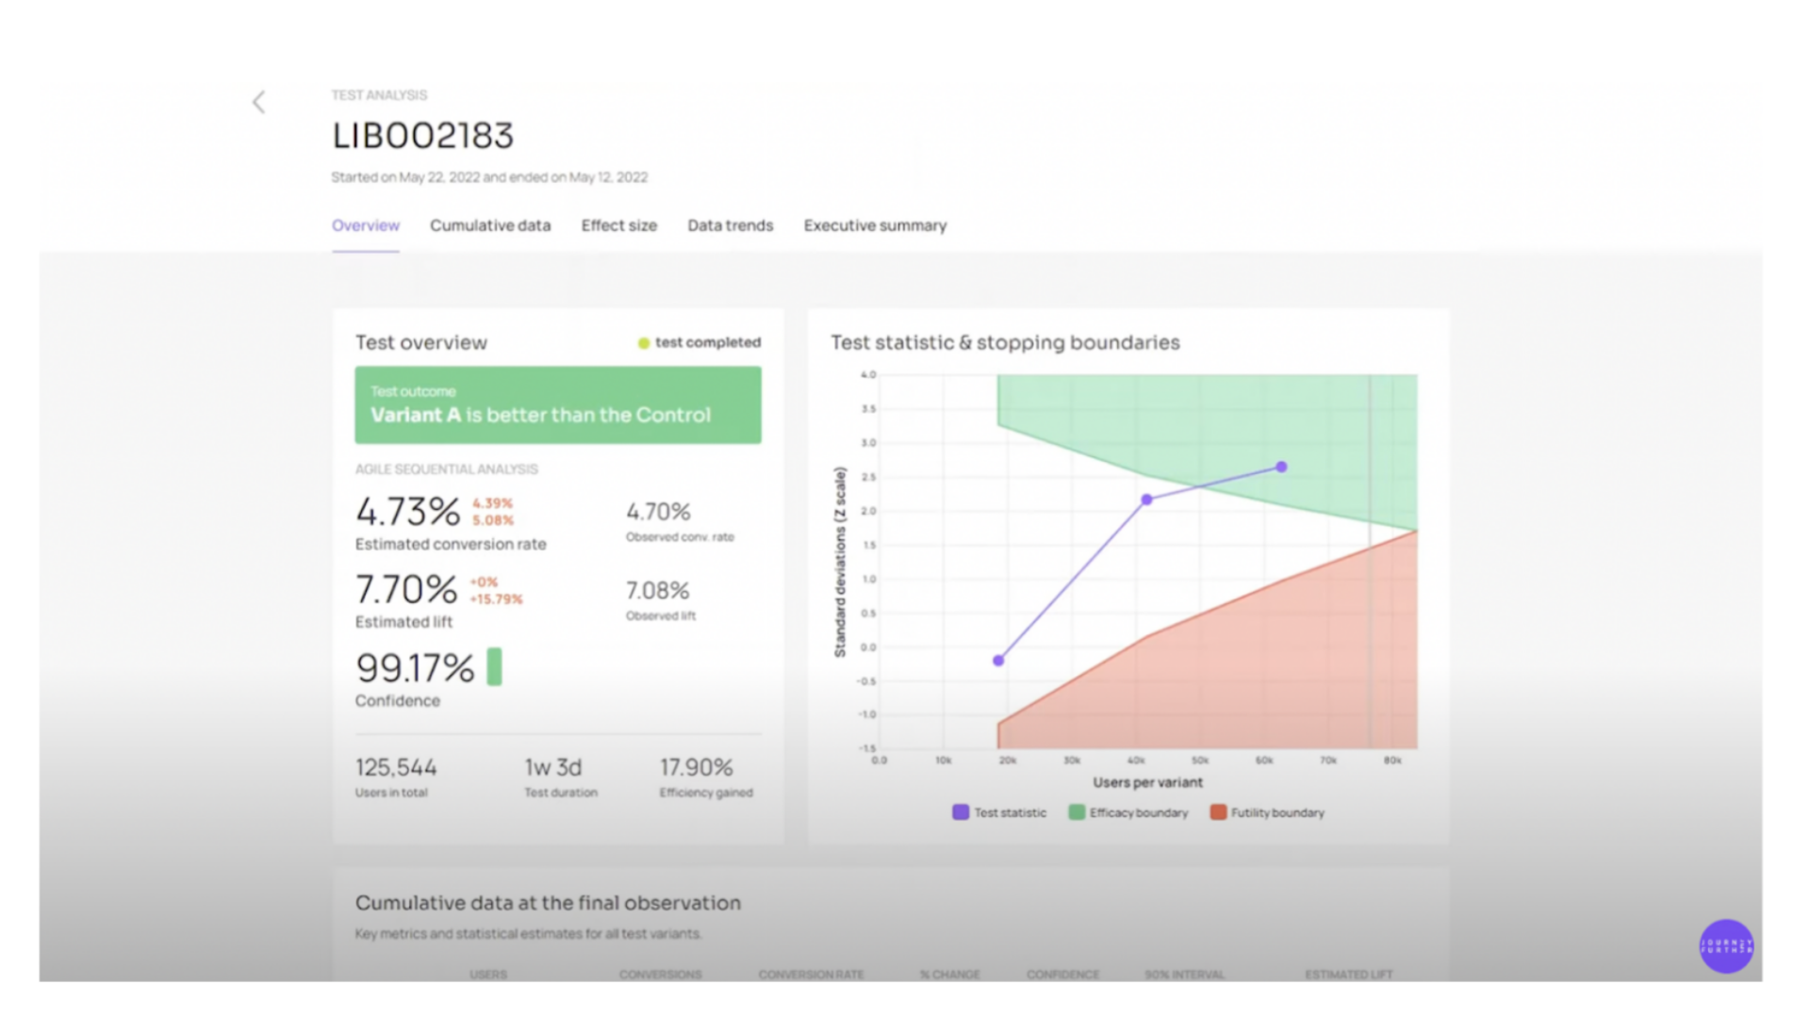This screenshot has width=1810, height=1018.
Task: Toggle the Futility boundary legend swatch
Action: 1218,812
